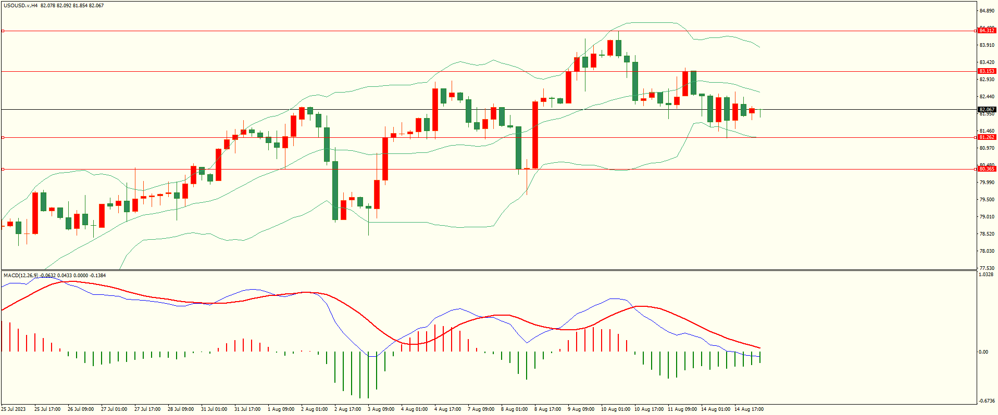Click the black 82.067 current price tag

[987, 110]
